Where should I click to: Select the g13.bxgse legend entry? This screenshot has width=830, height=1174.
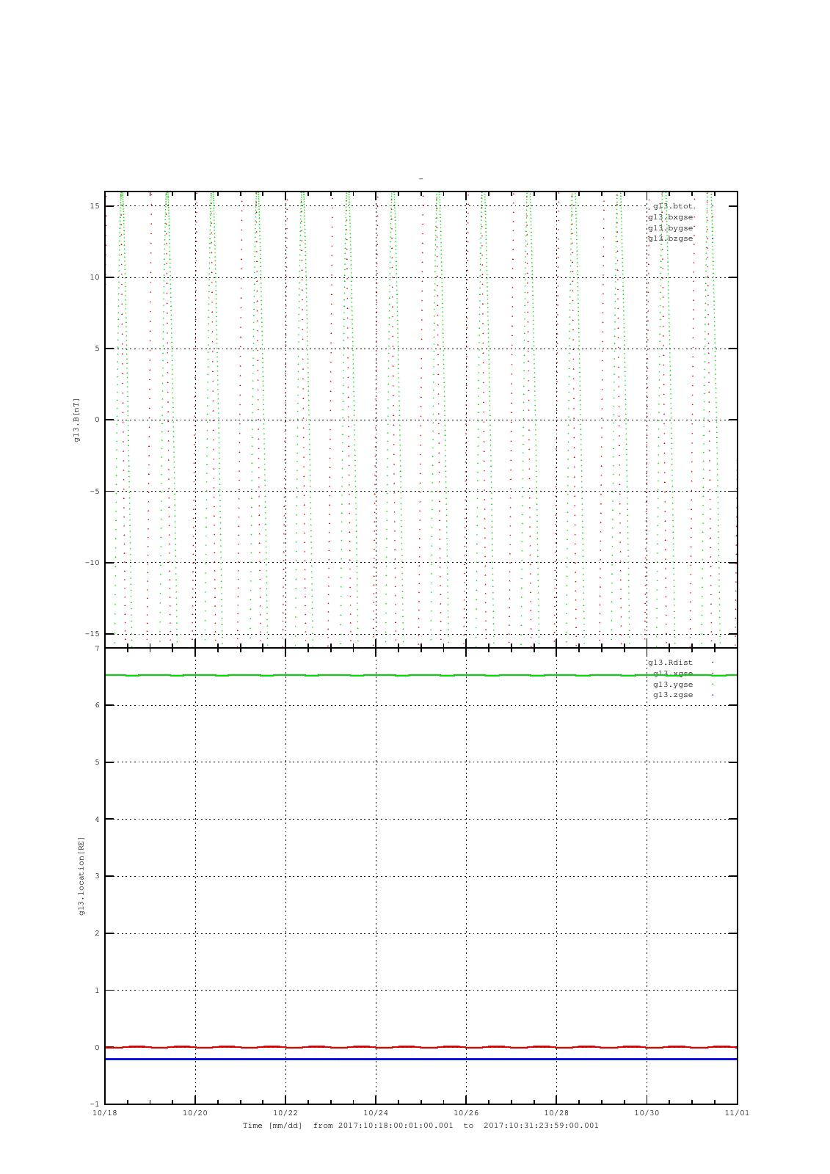670,217
